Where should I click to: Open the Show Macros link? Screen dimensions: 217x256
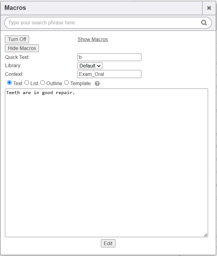(93, 39)
